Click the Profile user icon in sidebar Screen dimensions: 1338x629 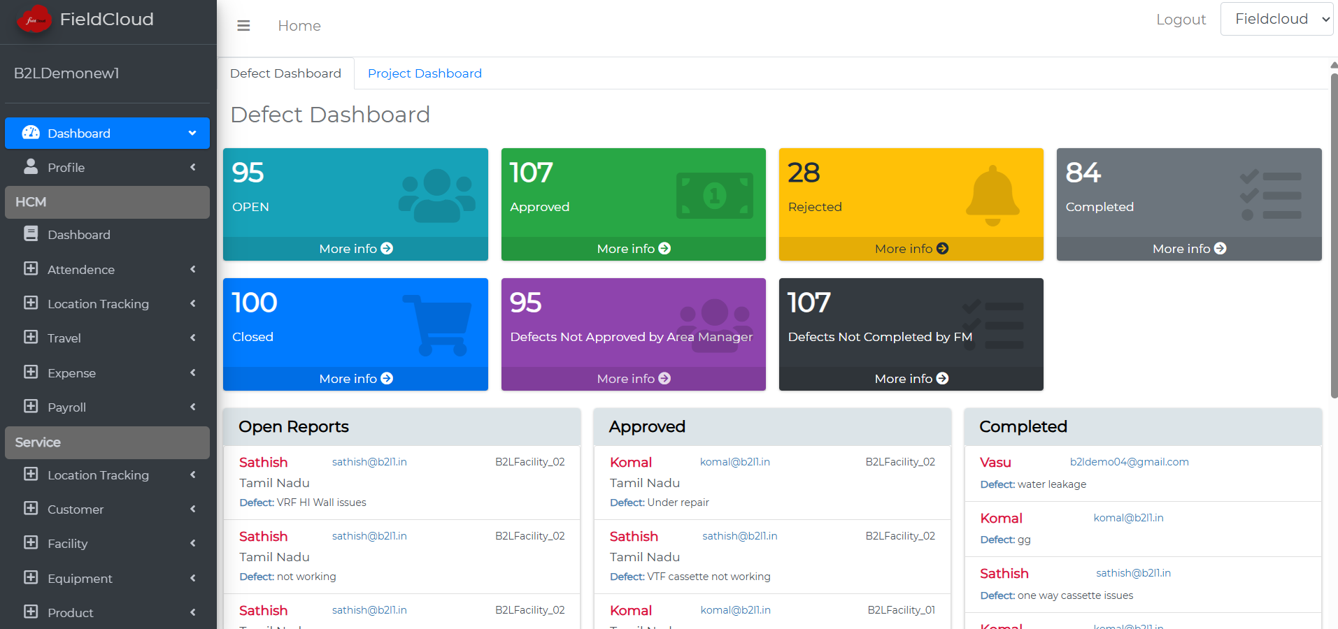(x=31, y=167)
